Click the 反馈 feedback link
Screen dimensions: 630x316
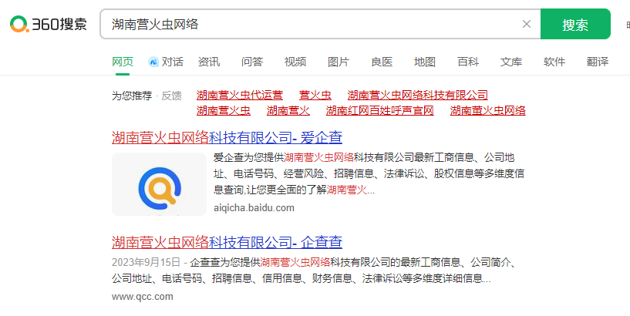(171, 96)
